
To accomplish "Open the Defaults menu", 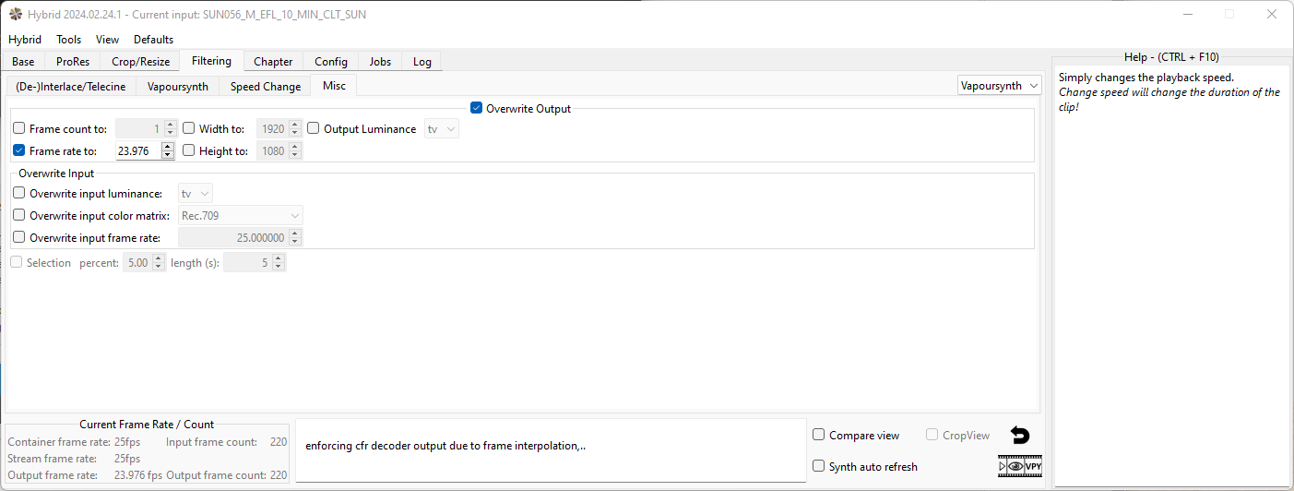I will (153, 40).
